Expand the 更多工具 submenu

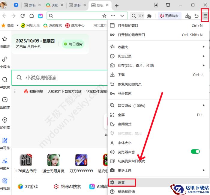tap(158, 170)
